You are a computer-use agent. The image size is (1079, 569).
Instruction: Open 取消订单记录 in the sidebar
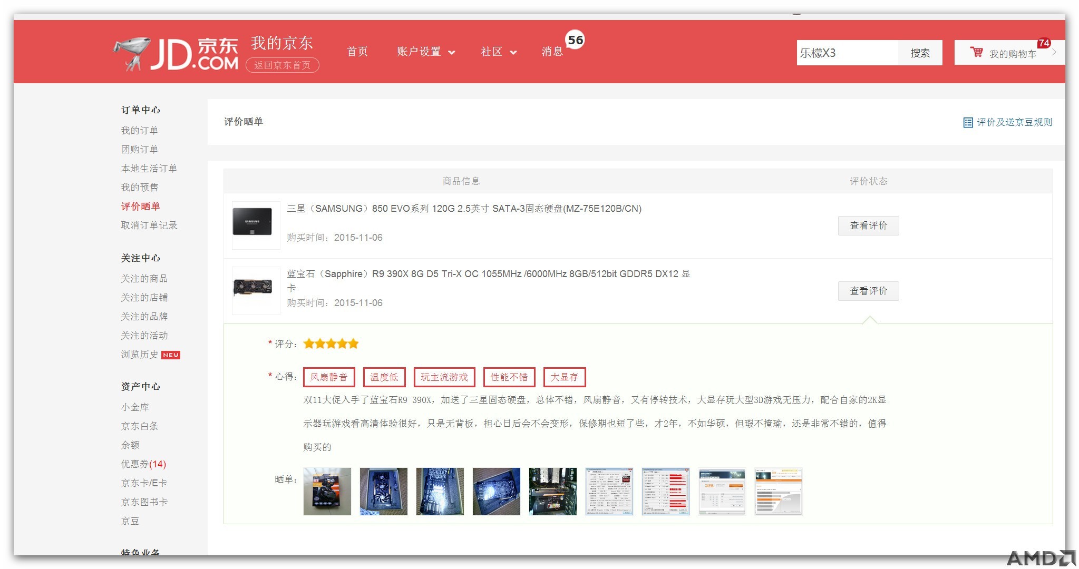pos(149,225)
